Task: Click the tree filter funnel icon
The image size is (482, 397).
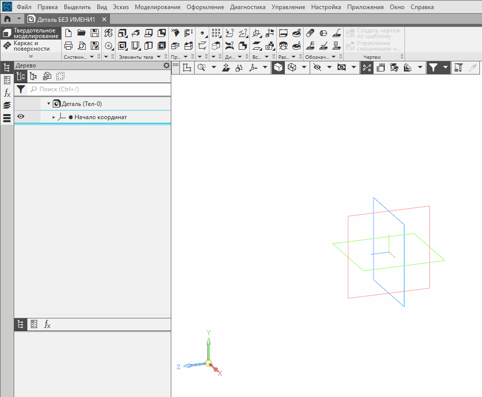Action: (20, 89)
